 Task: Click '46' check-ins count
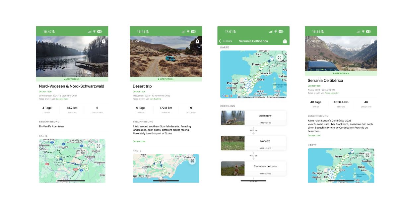pyautogui.click(x=366, y=102)
